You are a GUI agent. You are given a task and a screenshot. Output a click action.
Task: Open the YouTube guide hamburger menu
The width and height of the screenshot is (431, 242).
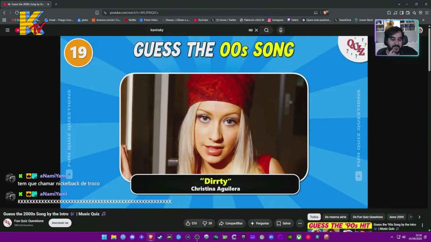coord(7,30)
